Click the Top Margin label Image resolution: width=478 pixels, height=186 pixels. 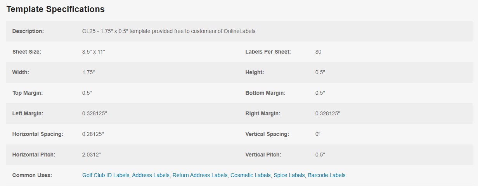point(28,93)
